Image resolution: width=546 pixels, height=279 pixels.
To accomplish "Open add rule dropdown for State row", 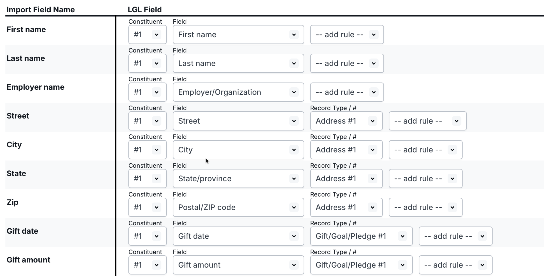I will coord(425,178).
